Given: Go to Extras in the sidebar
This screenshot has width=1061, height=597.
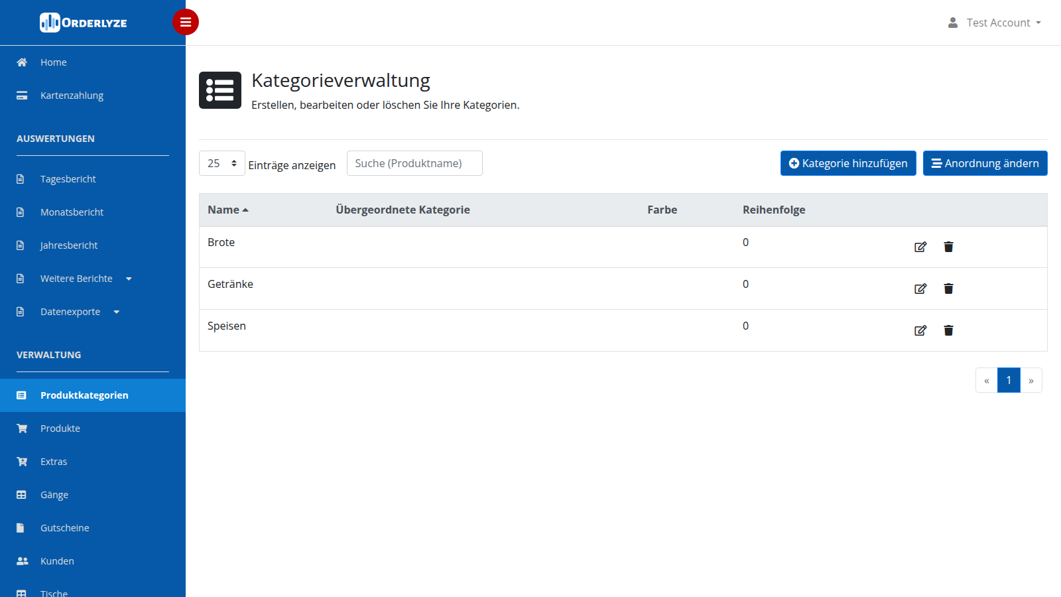Looking at the screenshot, I should tap(93, 462).
